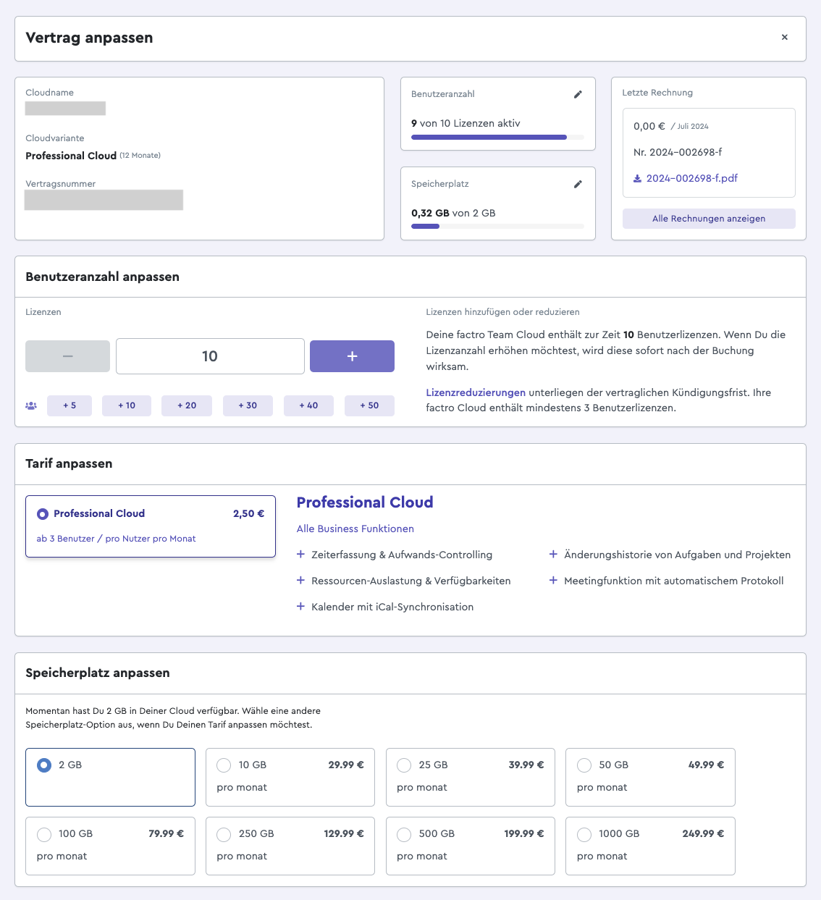Show all invoices via Alle Rechnungen anzeigen

coord(709,219)
